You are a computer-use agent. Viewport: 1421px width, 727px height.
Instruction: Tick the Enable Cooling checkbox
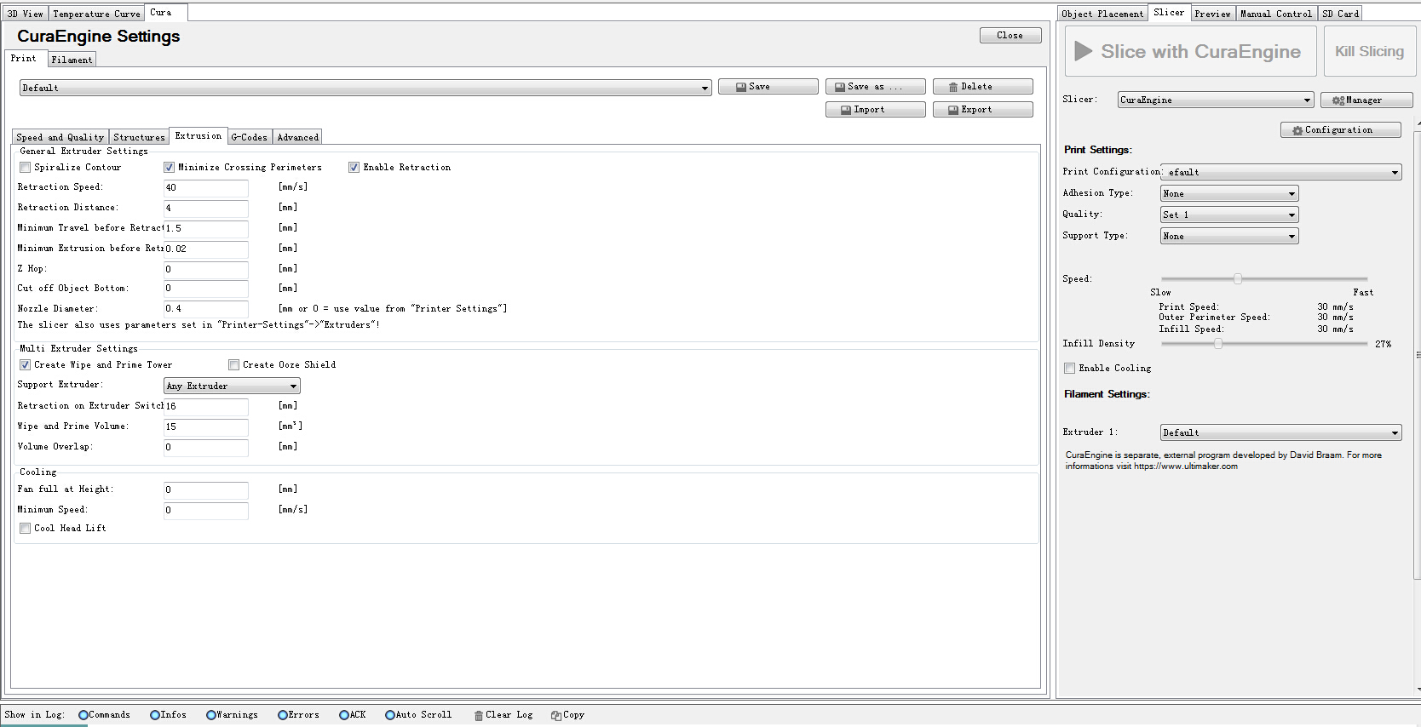(1069, 369)
